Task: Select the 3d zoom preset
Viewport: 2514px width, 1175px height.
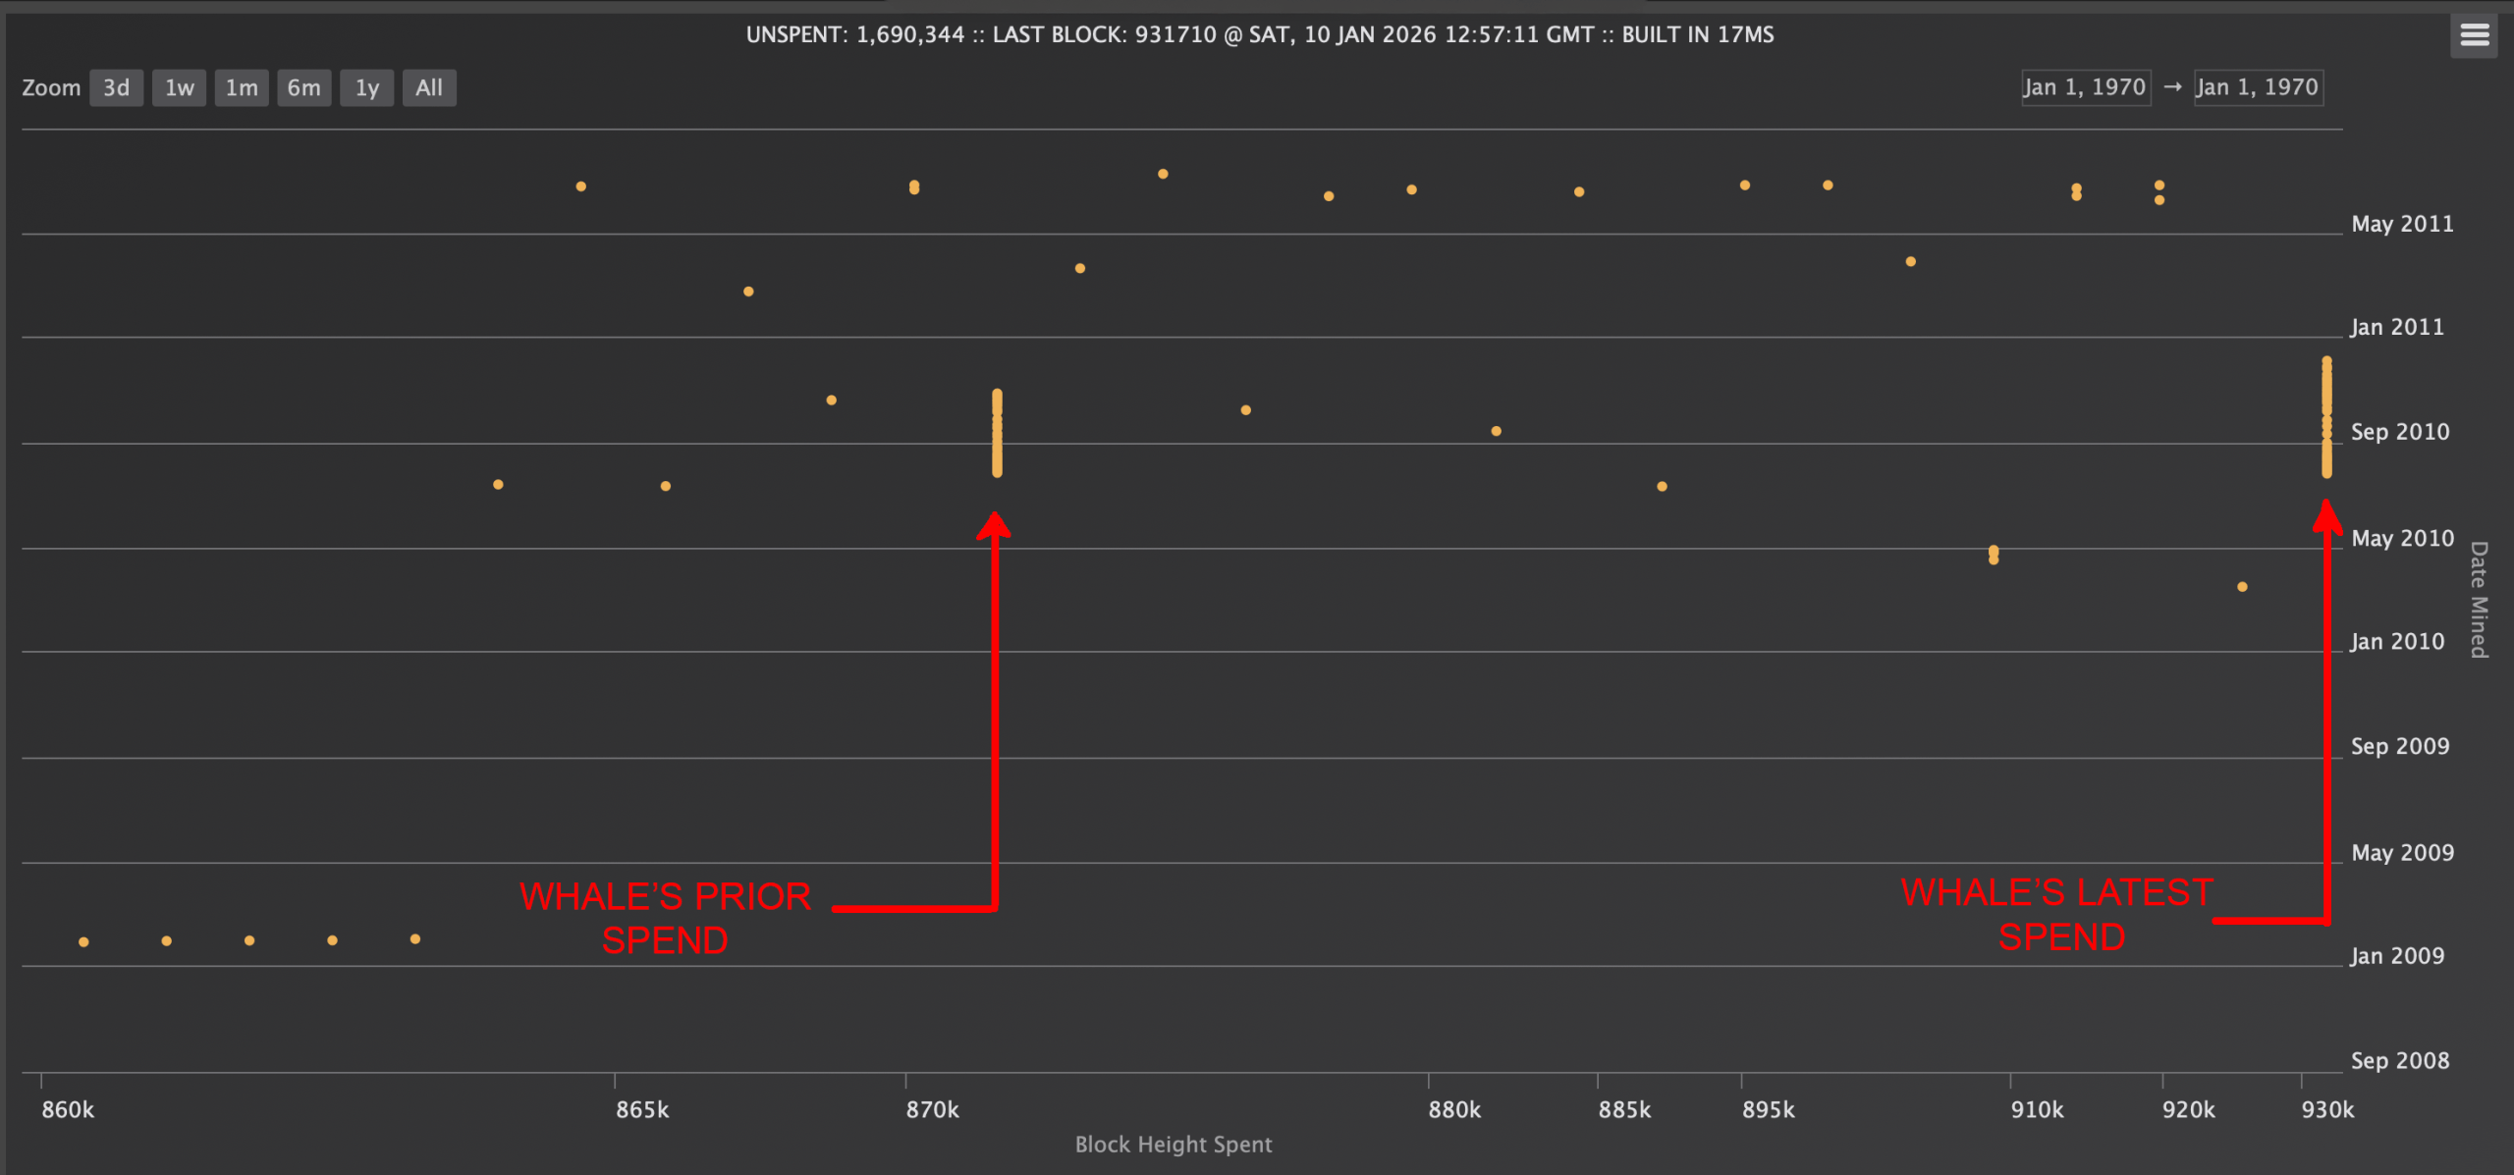Action: coord(116,87)
